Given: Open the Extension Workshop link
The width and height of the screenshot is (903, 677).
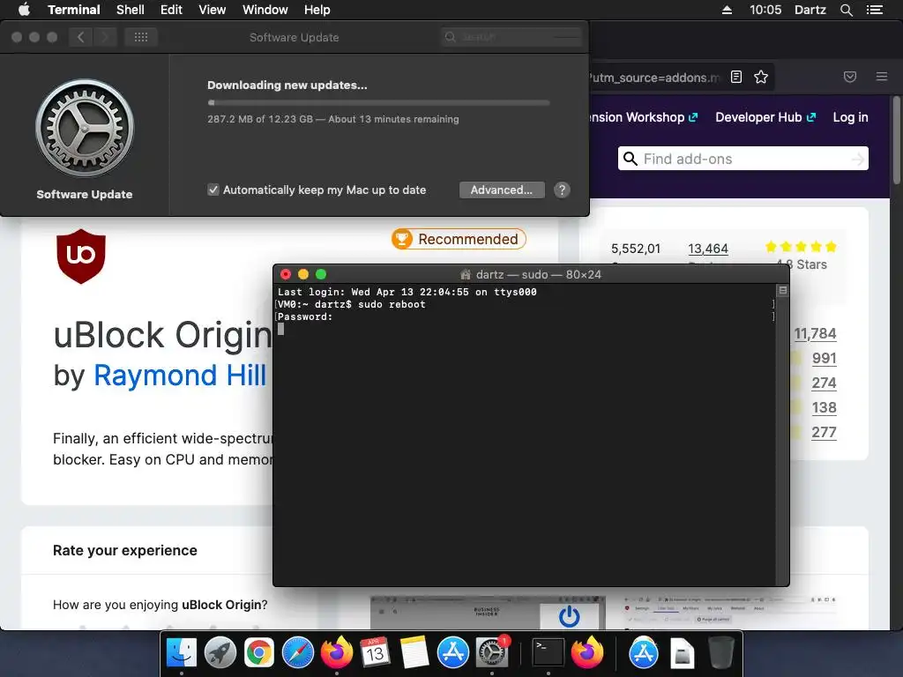Looking at the screenshot, I should (x=643, y=117).
